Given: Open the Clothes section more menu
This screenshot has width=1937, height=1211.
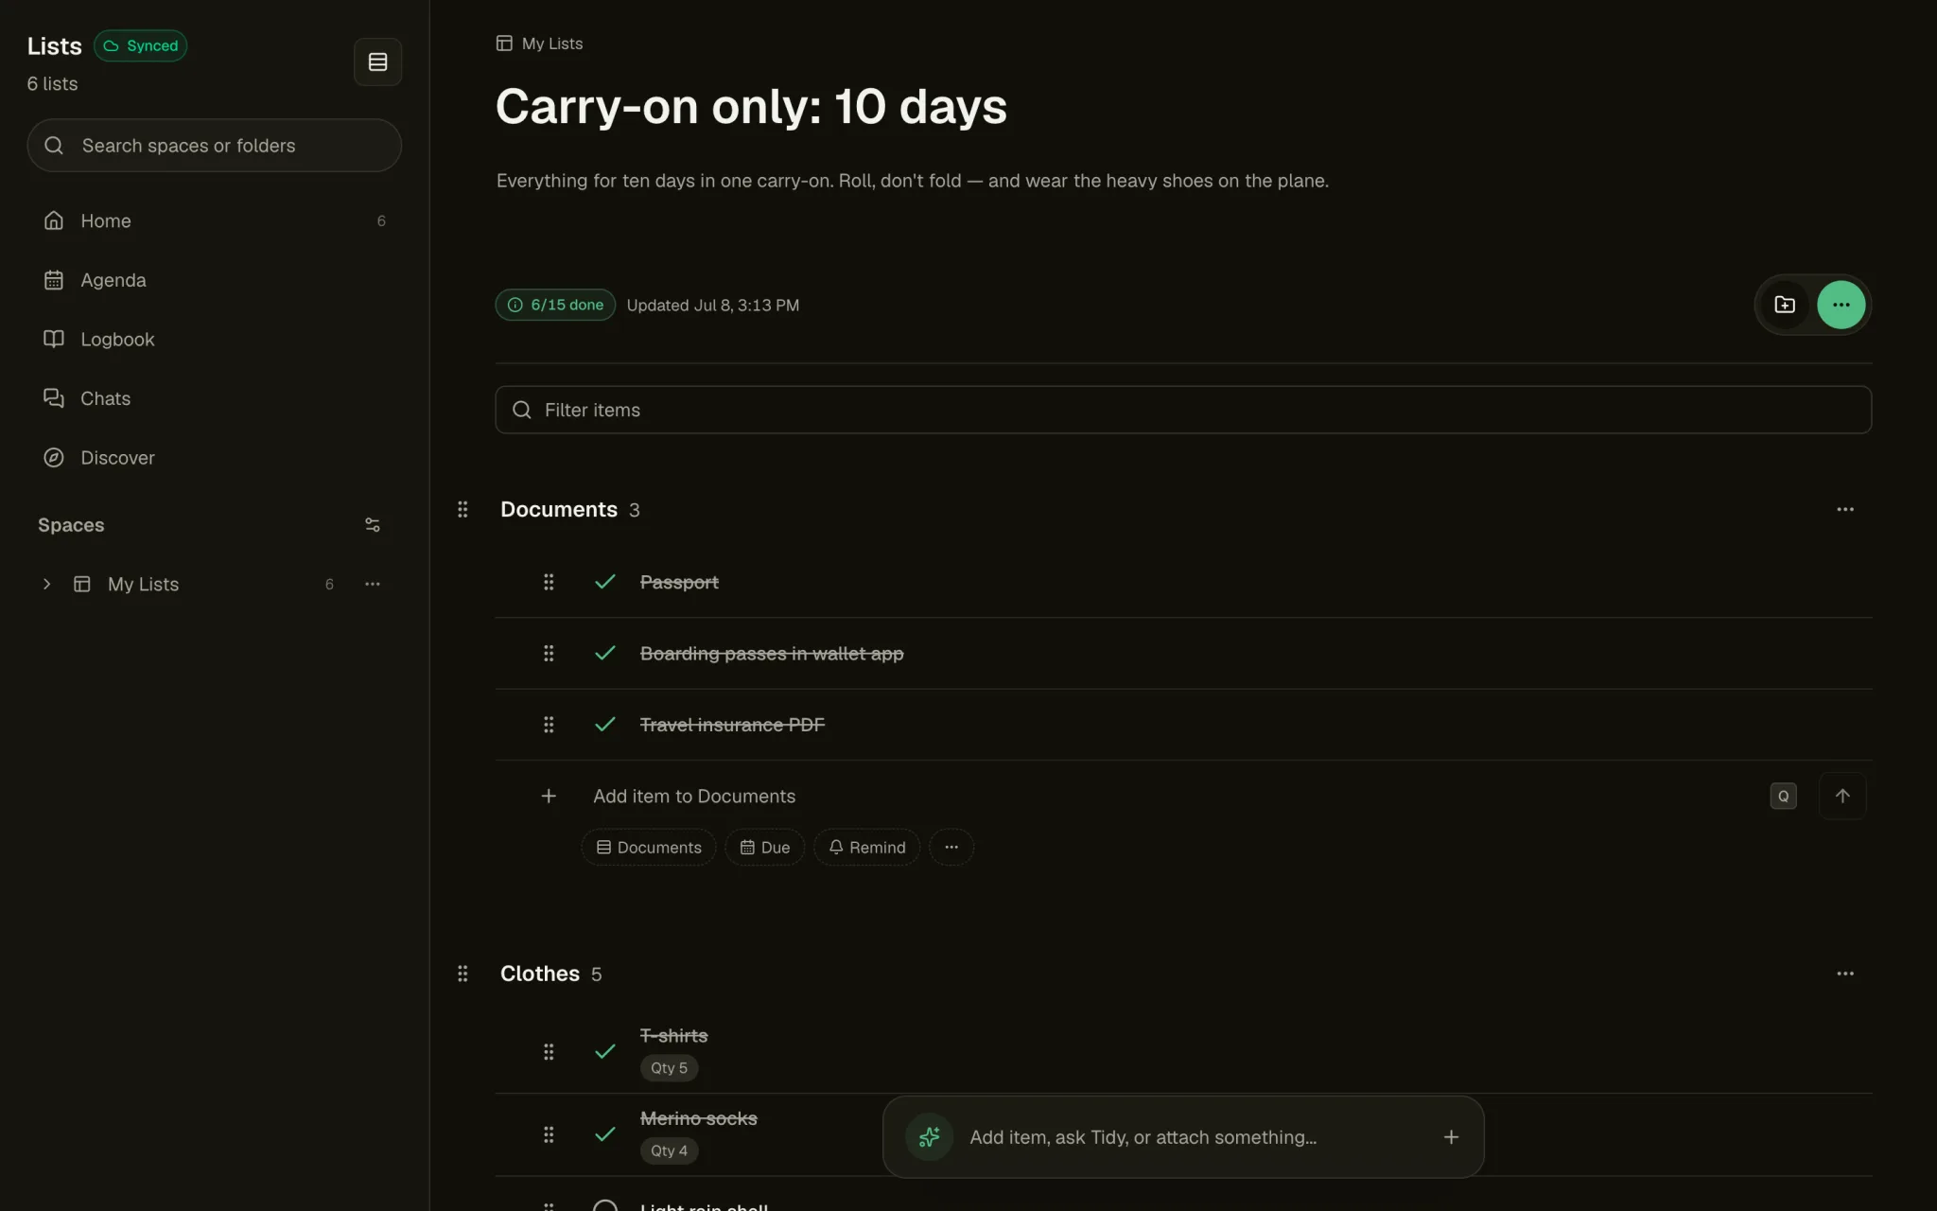Looking at the screenshot, I should point(1845,974).
